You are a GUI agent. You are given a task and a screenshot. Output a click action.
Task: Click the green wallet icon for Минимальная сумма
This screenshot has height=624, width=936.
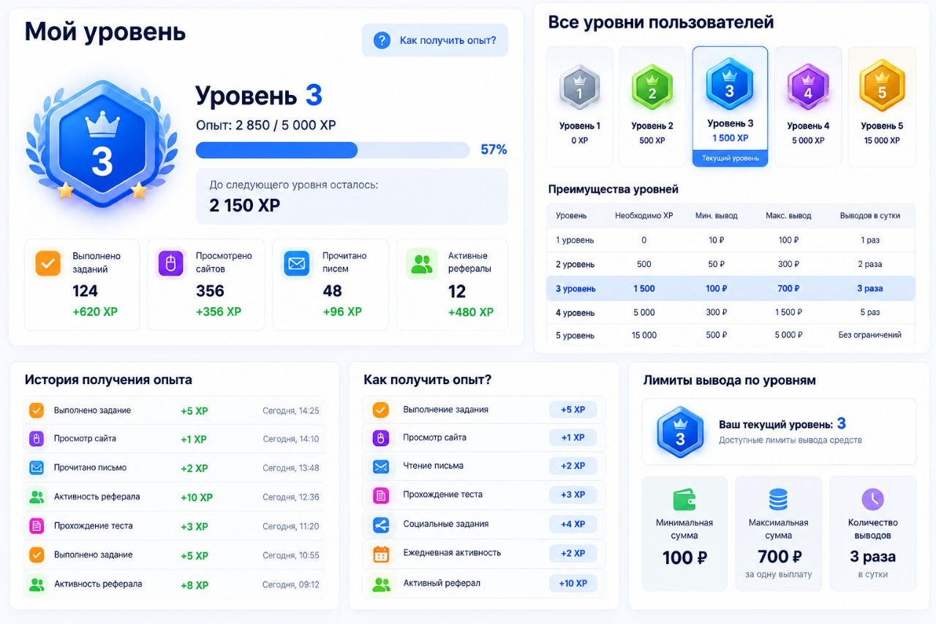click(x=684, y=500)
